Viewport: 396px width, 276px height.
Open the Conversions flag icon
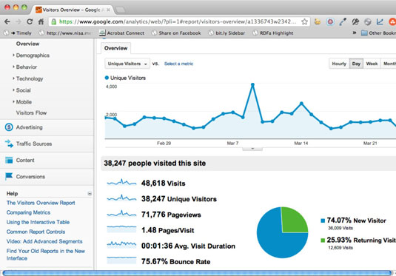(x=9, y=176)
